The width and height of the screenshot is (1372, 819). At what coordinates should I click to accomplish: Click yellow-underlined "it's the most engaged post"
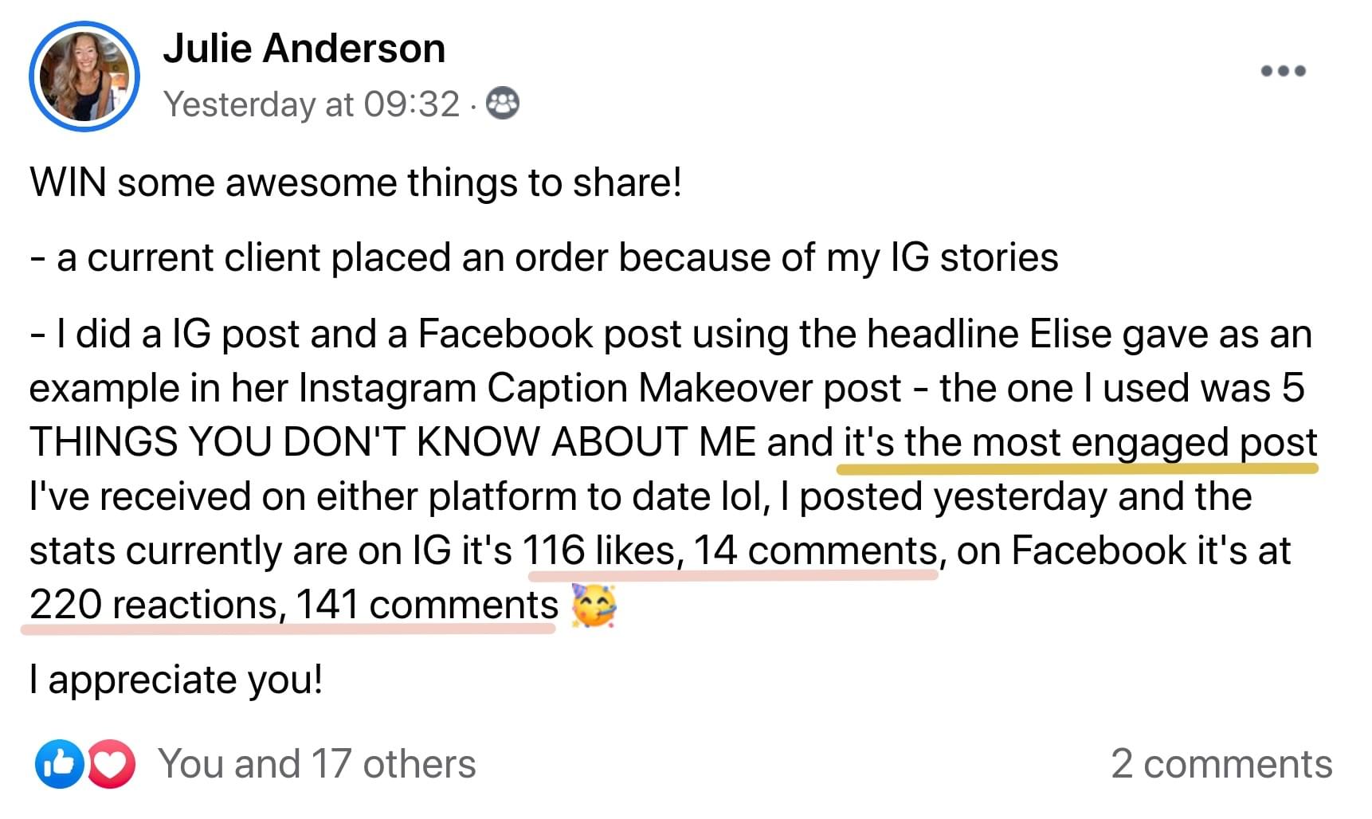pyautogui.click(x=1080, y=442)
